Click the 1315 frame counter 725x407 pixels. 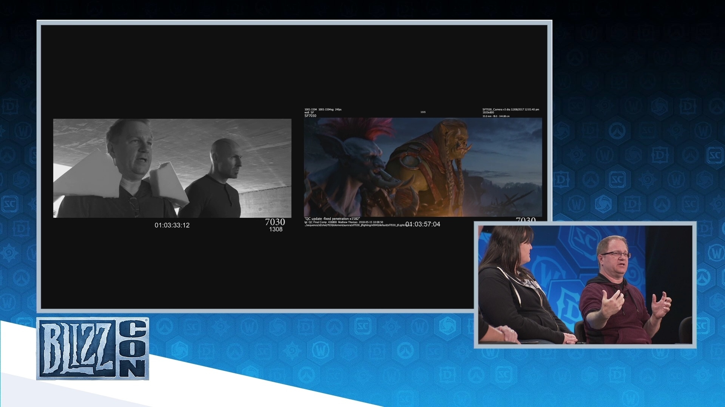point(423,112)
